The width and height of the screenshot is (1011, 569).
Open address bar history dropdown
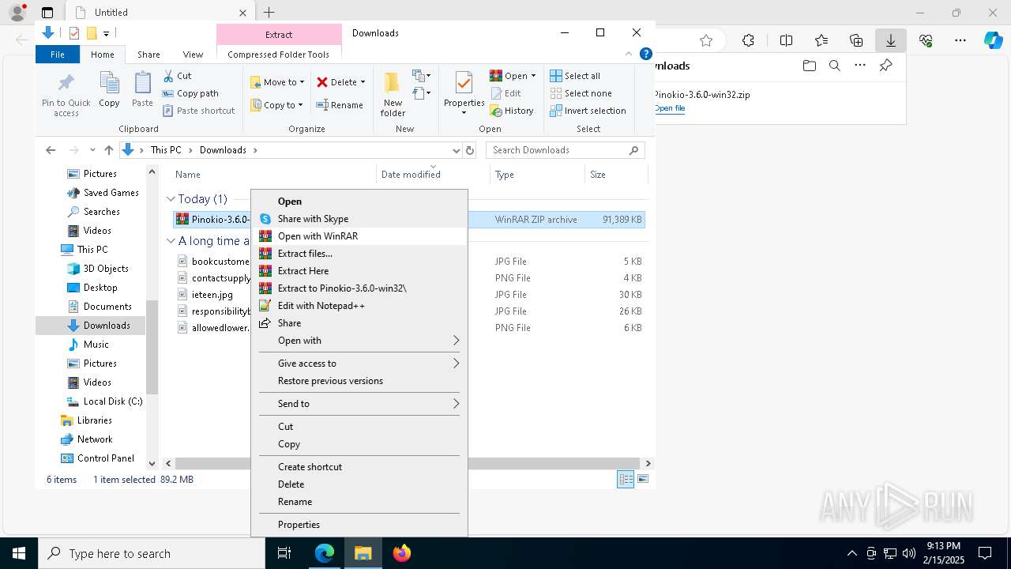coord(456,150)
